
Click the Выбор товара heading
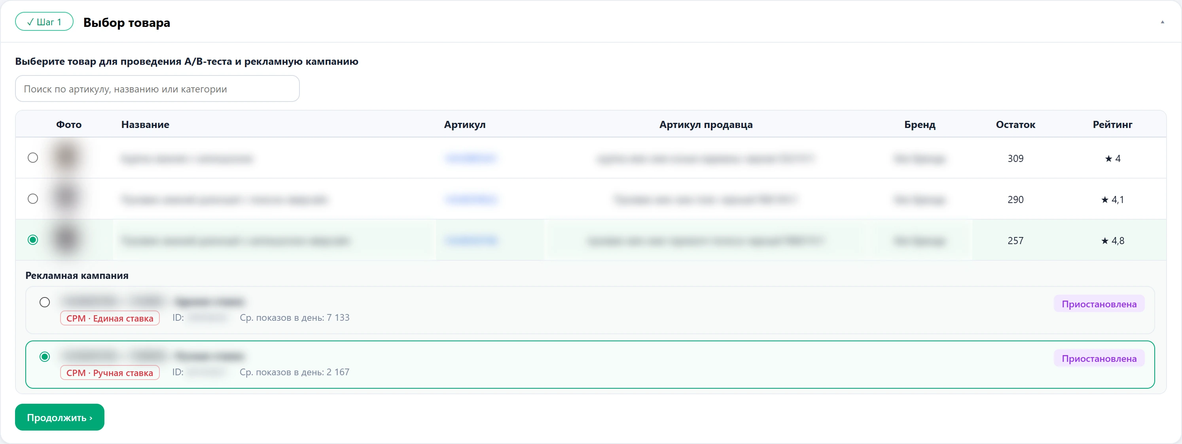click(x=127, y=23)
